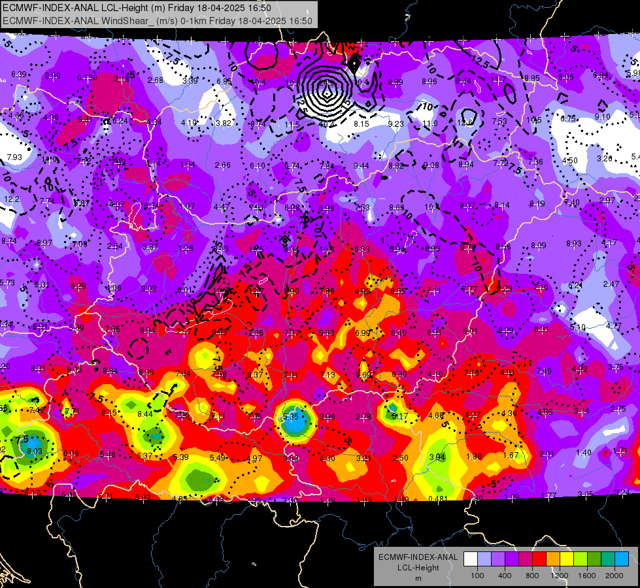The width and height of the screenshot is (640, 588).
Task: Click the 2.01 shear value
Action: pyautogui.click(x=547, y=454)
